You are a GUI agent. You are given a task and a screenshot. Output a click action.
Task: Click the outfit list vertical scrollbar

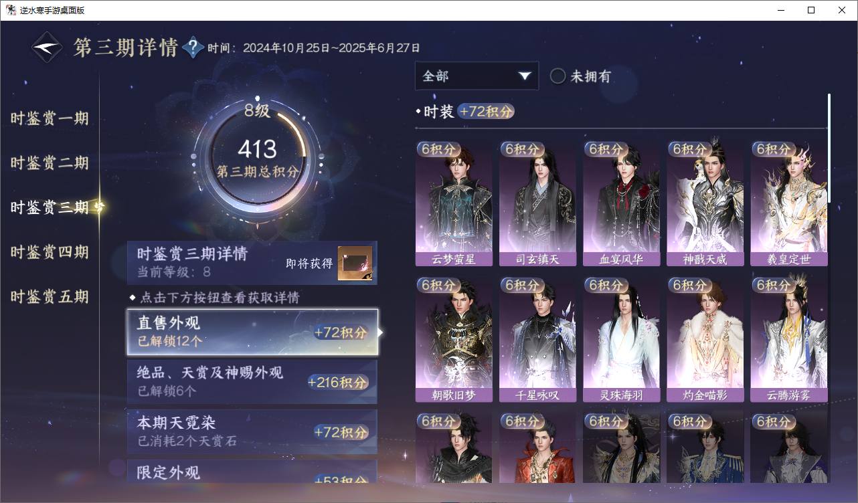click(829, 148)
